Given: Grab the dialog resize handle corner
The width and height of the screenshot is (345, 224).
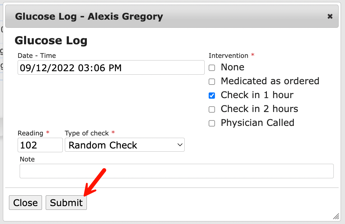Looking at the screenshot, I should coord(336,216).
